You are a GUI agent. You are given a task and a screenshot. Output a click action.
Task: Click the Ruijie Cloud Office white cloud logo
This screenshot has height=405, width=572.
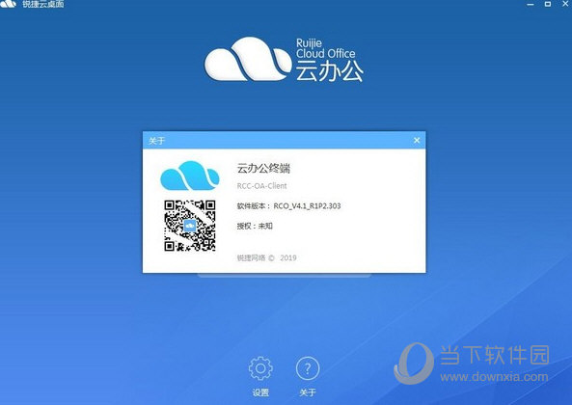pyautogui.click(x=248, y=59)
